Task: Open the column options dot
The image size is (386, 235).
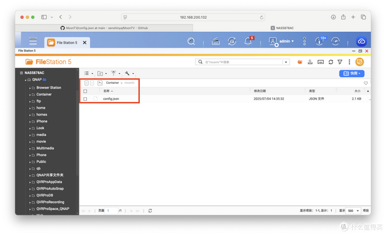Action: 368,91
